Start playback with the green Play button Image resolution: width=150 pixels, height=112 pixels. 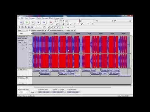coord(27,22)
